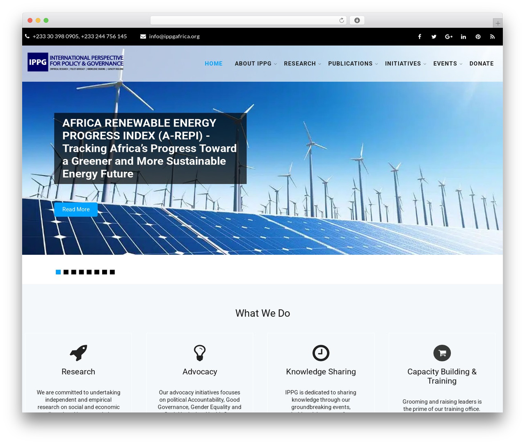Open the Pinterest social icon
Image resolution: width=525 pixels, height=444 pixels.
[x=478, y=37]
